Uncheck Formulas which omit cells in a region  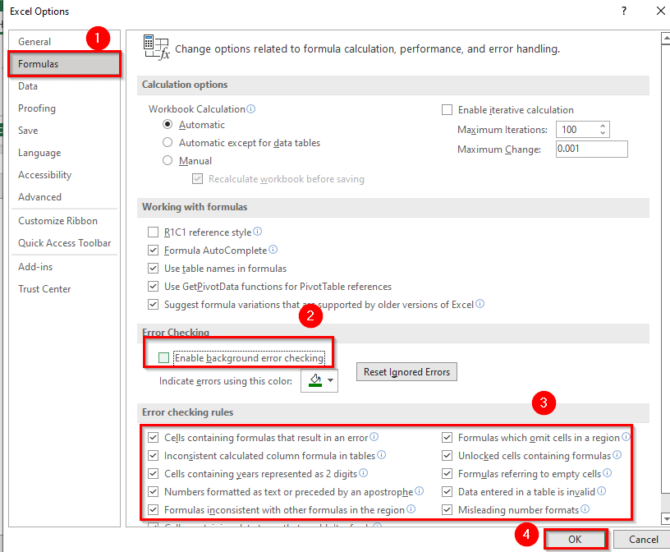click(x=447, y=437)
